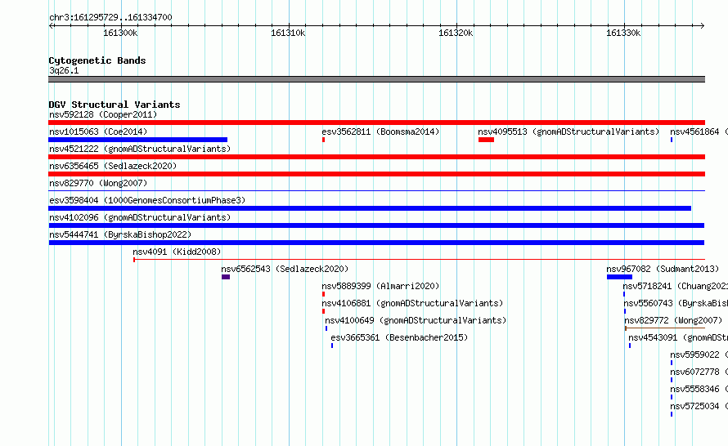Click the nsv5725034 variant label

pyautogui.click(x=699, y=406)
